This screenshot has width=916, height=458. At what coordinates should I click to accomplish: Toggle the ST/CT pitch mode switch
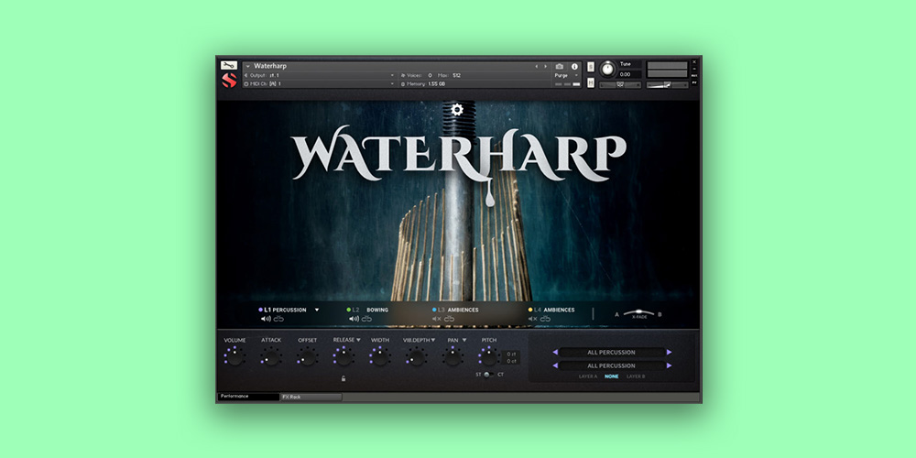pyautogui.click(x=488, y=375)
